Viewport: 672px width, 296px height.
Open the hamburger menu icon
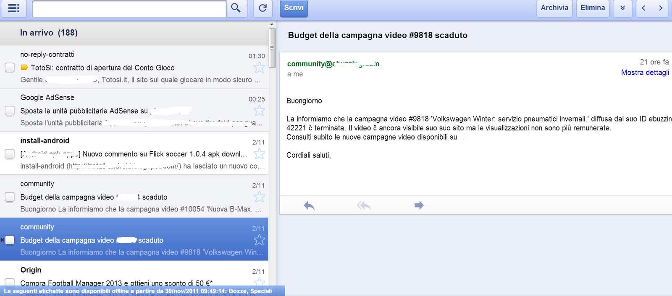pyautogui.click(x=14, y=8)
